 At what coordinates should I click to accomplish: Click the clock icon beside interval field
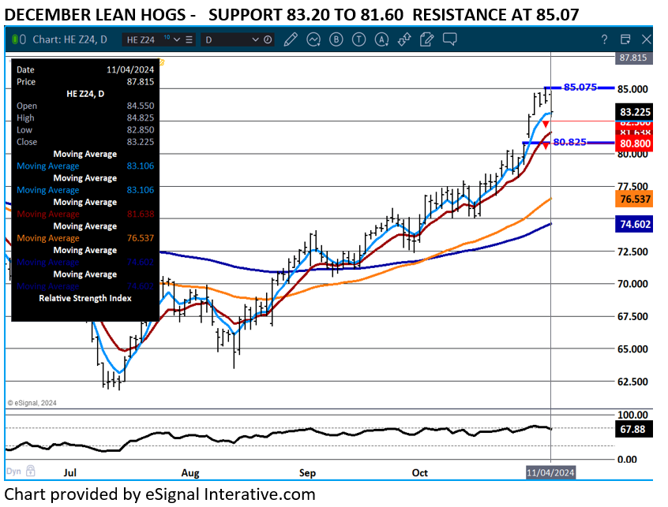point(268,39)
